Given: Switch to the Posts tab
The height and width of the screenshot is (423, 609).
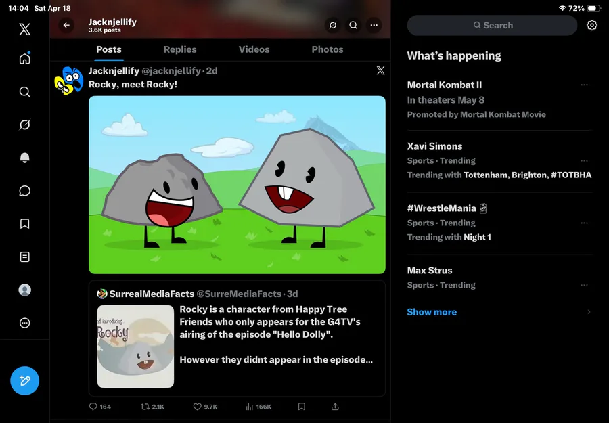Looking at the screenshot, I should click(109, 49).
